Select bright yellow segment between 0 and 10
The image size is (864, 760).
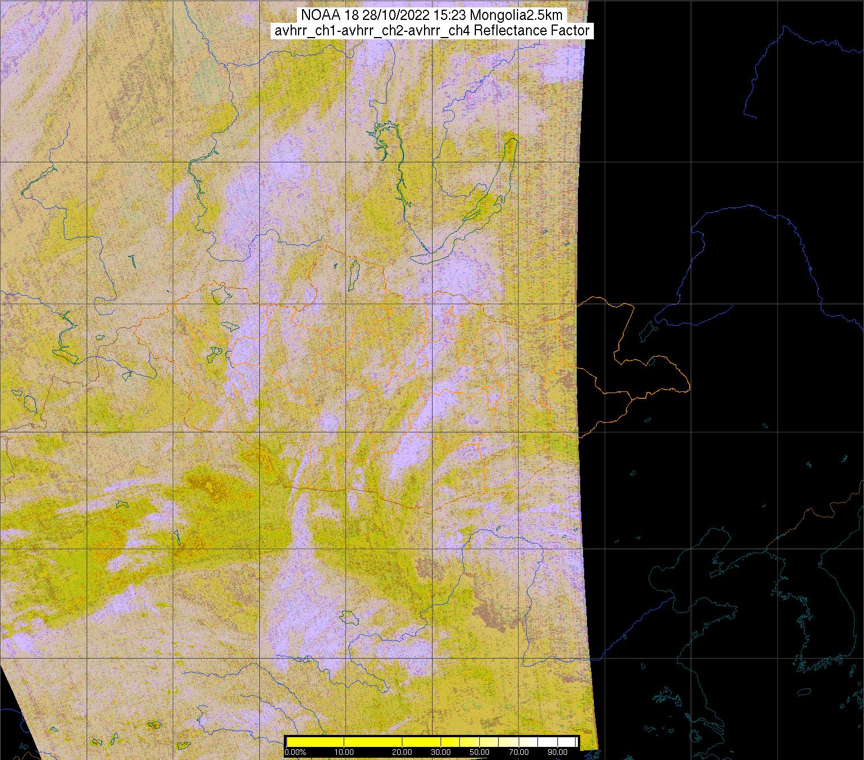pyautogui.click(x=315, y=742)
